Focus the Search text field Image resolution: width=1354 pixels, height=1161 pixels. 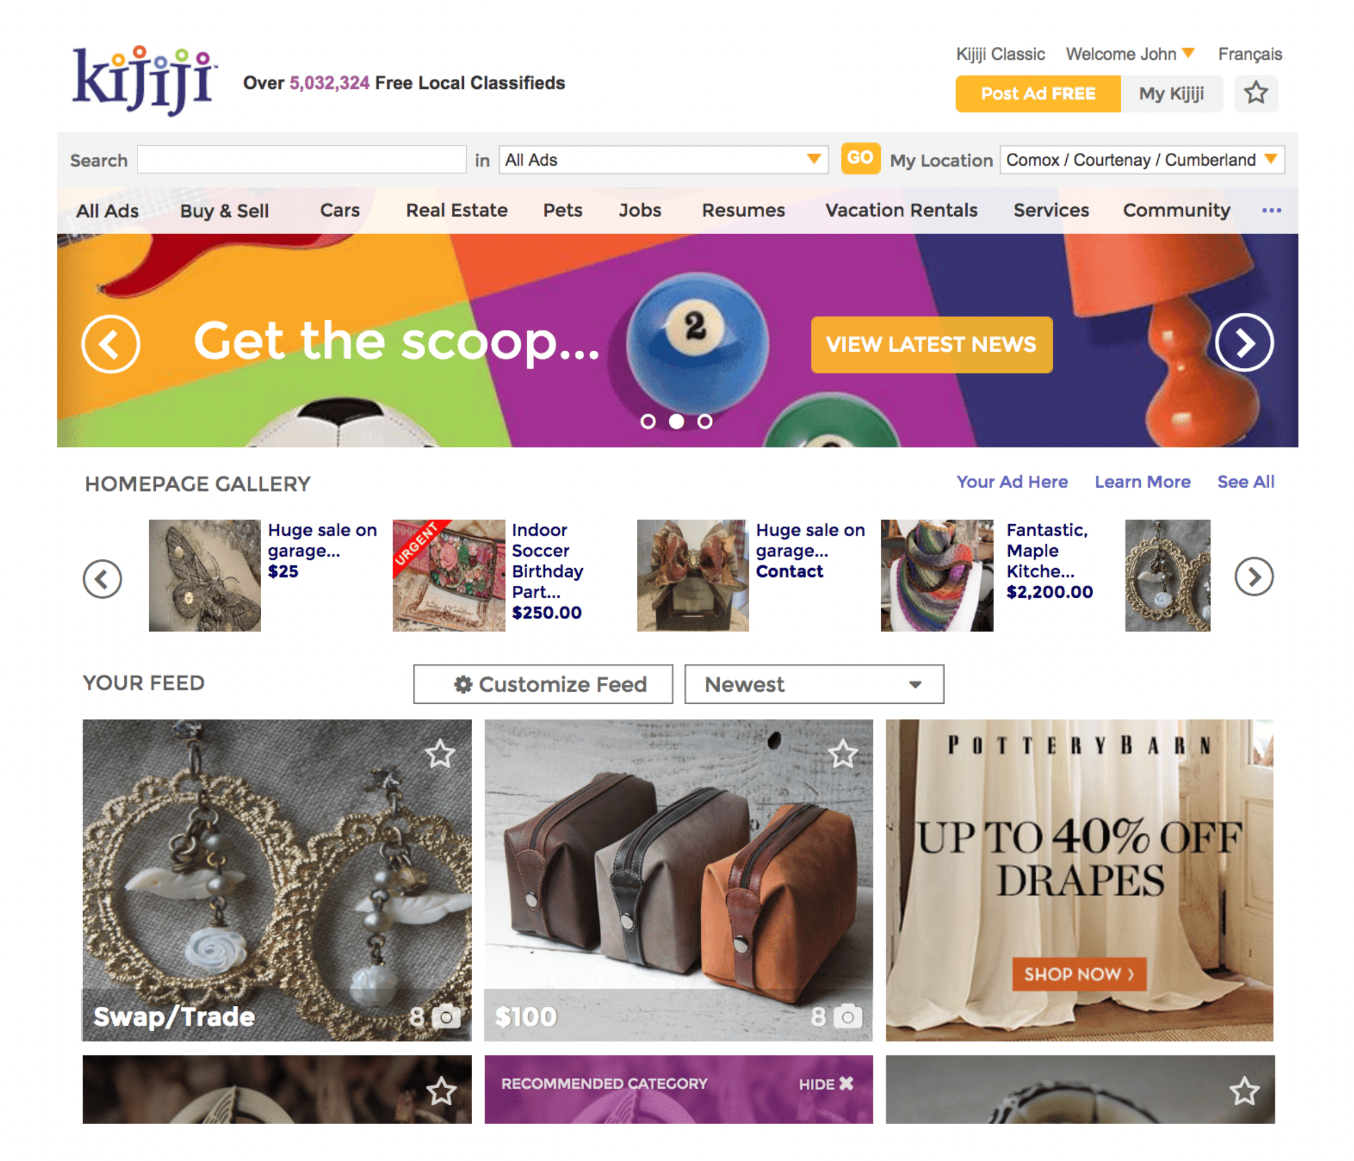[301, 159]
